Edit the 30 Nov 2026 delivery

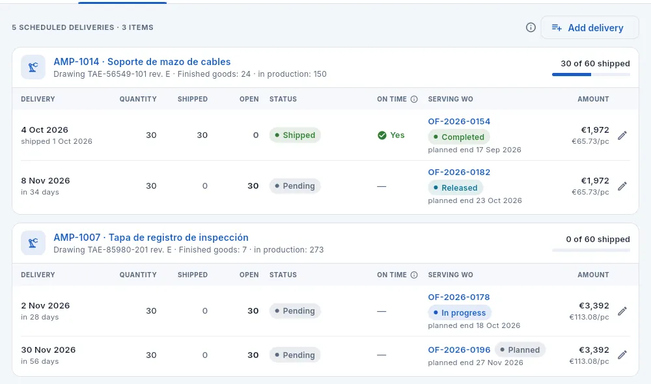[622, 355]
